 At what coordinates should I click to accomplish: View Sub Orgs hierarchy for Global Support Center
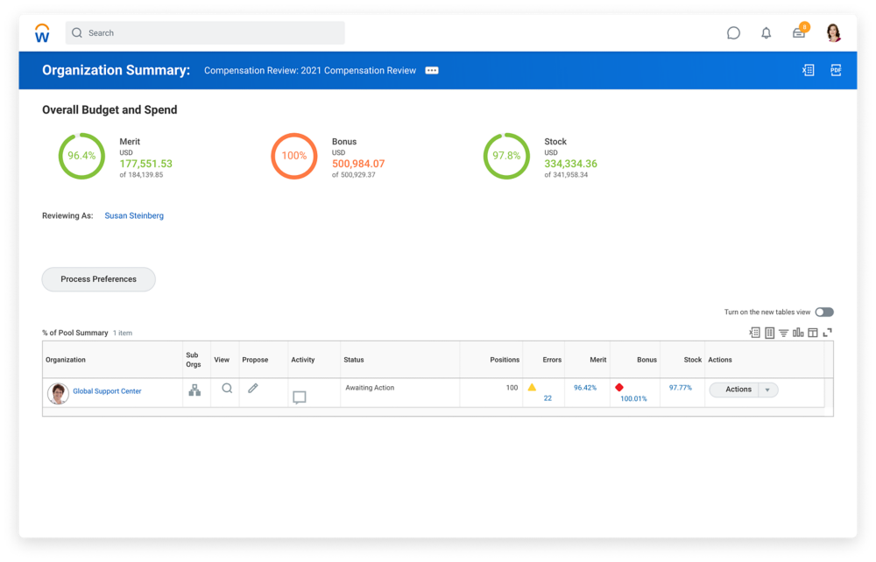pos(194,390)
